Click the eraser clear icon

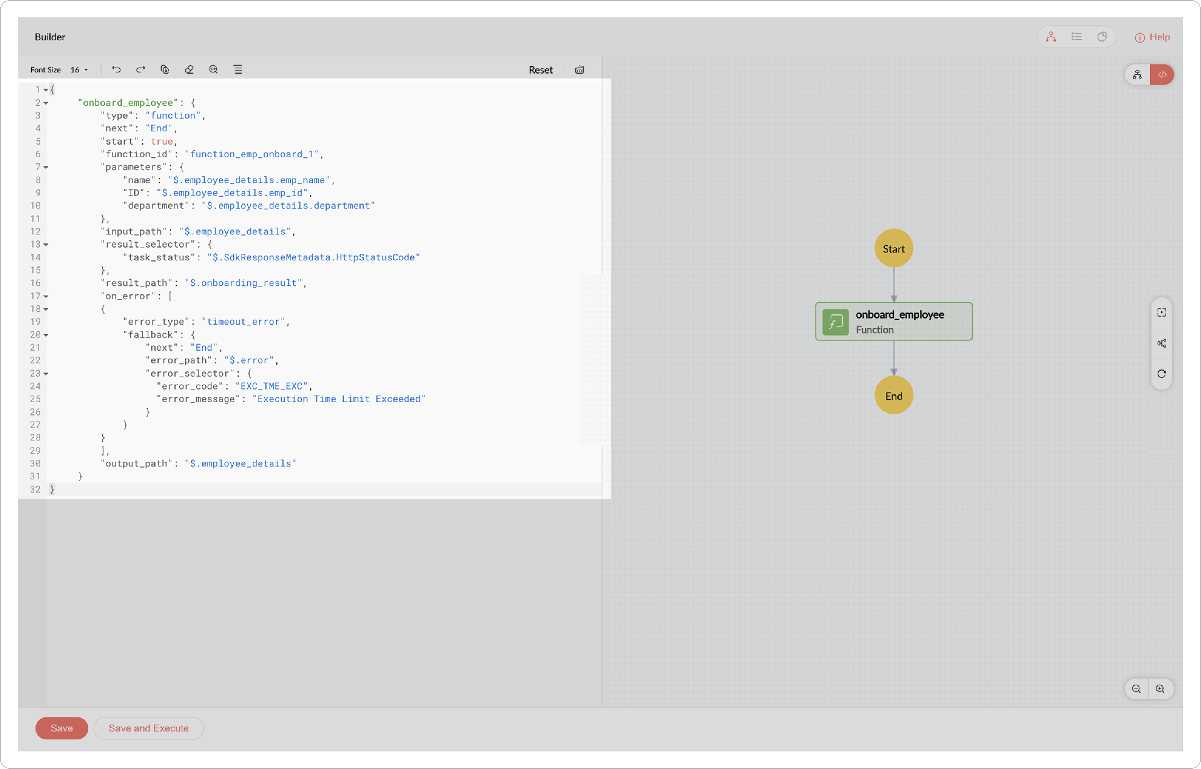click(x=189, y=69)
